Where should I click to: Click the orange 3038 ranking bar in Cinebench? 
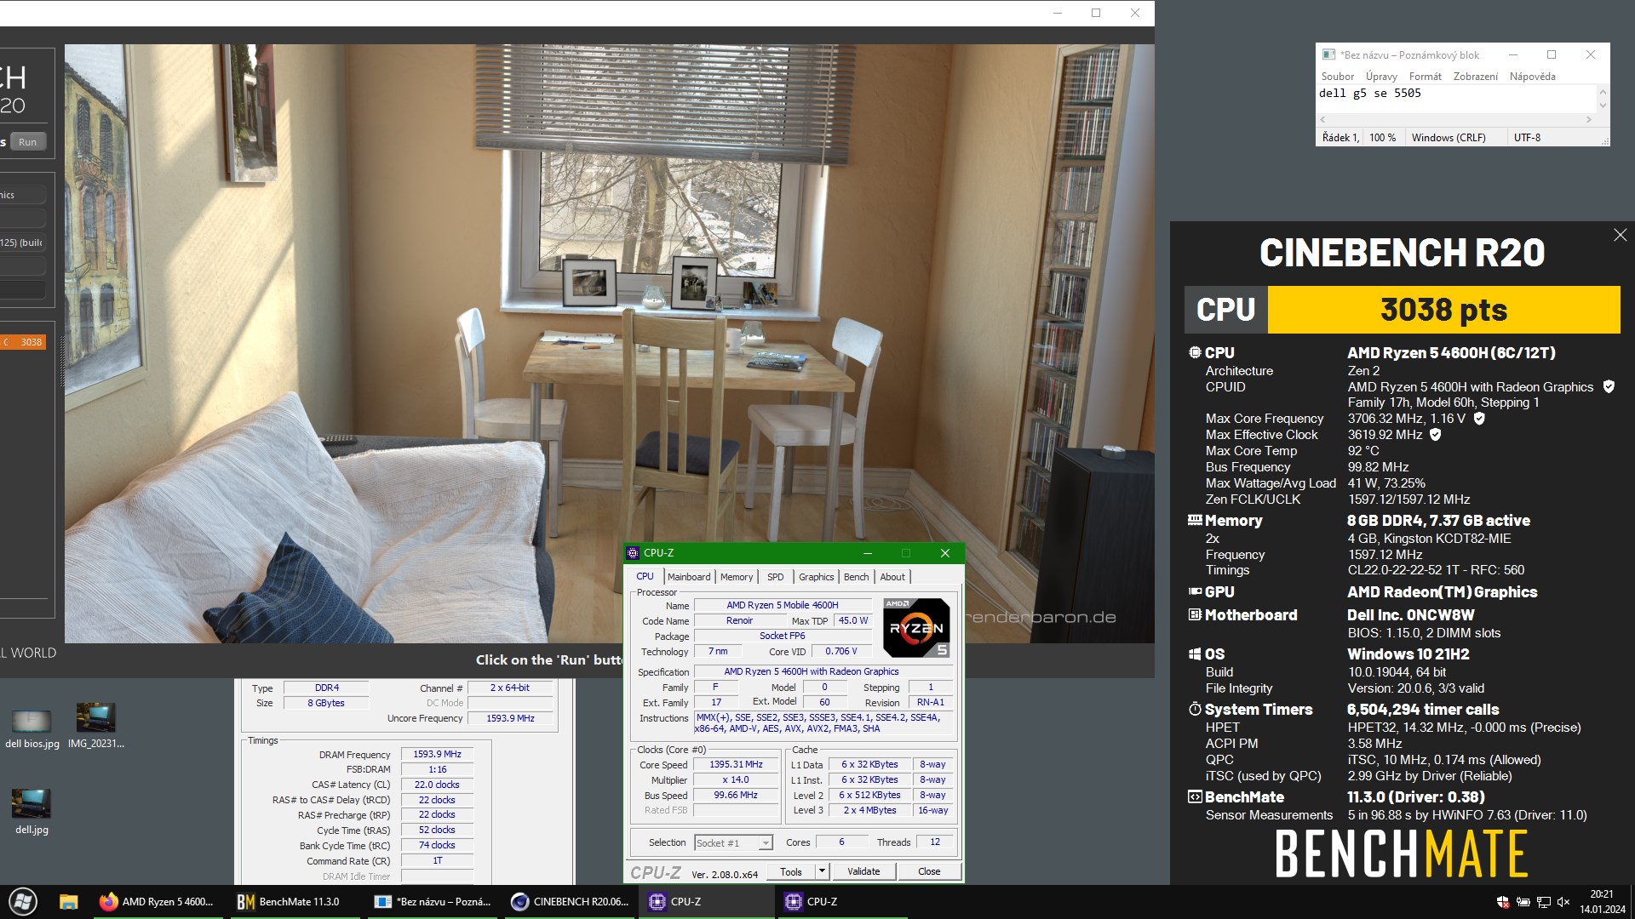[x=23, y=342]
